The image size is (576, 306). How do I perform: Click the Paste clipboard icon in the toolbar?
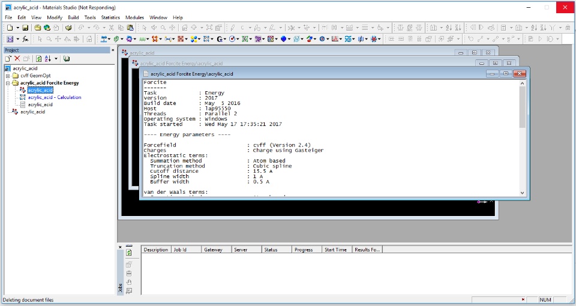(x=130, y=28)
